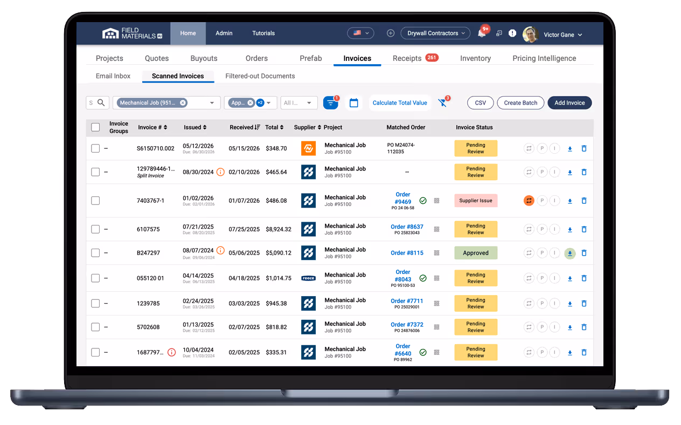
Task: Sort by Received column
Action: tap(245, 127)
